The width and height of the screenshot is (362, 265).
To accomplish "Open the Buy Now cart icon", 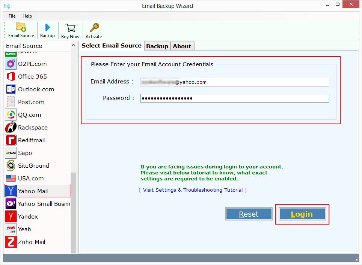I will [70, 28].
